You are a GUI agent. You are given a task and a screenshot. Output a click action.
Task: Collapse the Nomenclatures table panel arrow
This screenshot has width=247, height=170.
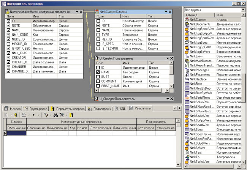77,12
